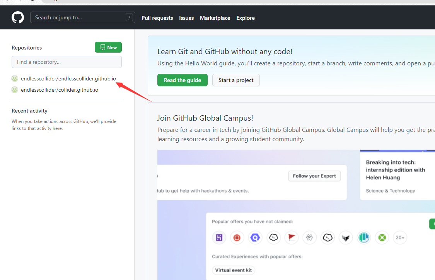Screen dimensions: 435x280
Task: Click the Join GitHub Global Campus! heading
Action: coord(205,118)
